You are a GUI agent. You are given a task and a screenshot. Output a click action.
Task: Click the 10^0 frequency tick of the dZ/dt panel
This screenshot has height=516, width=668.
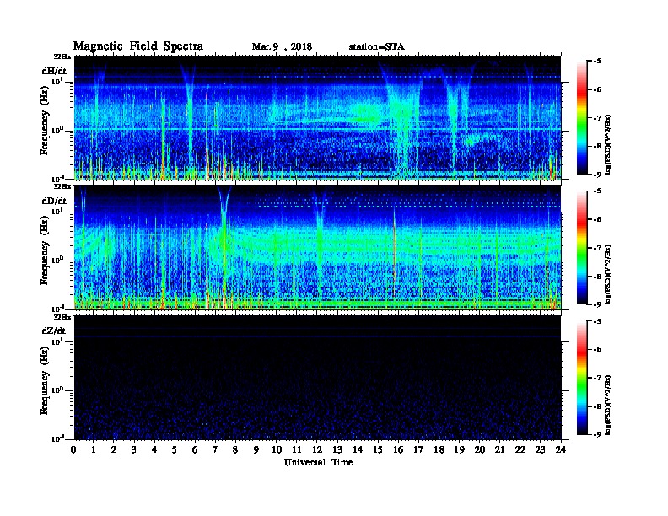58,390
